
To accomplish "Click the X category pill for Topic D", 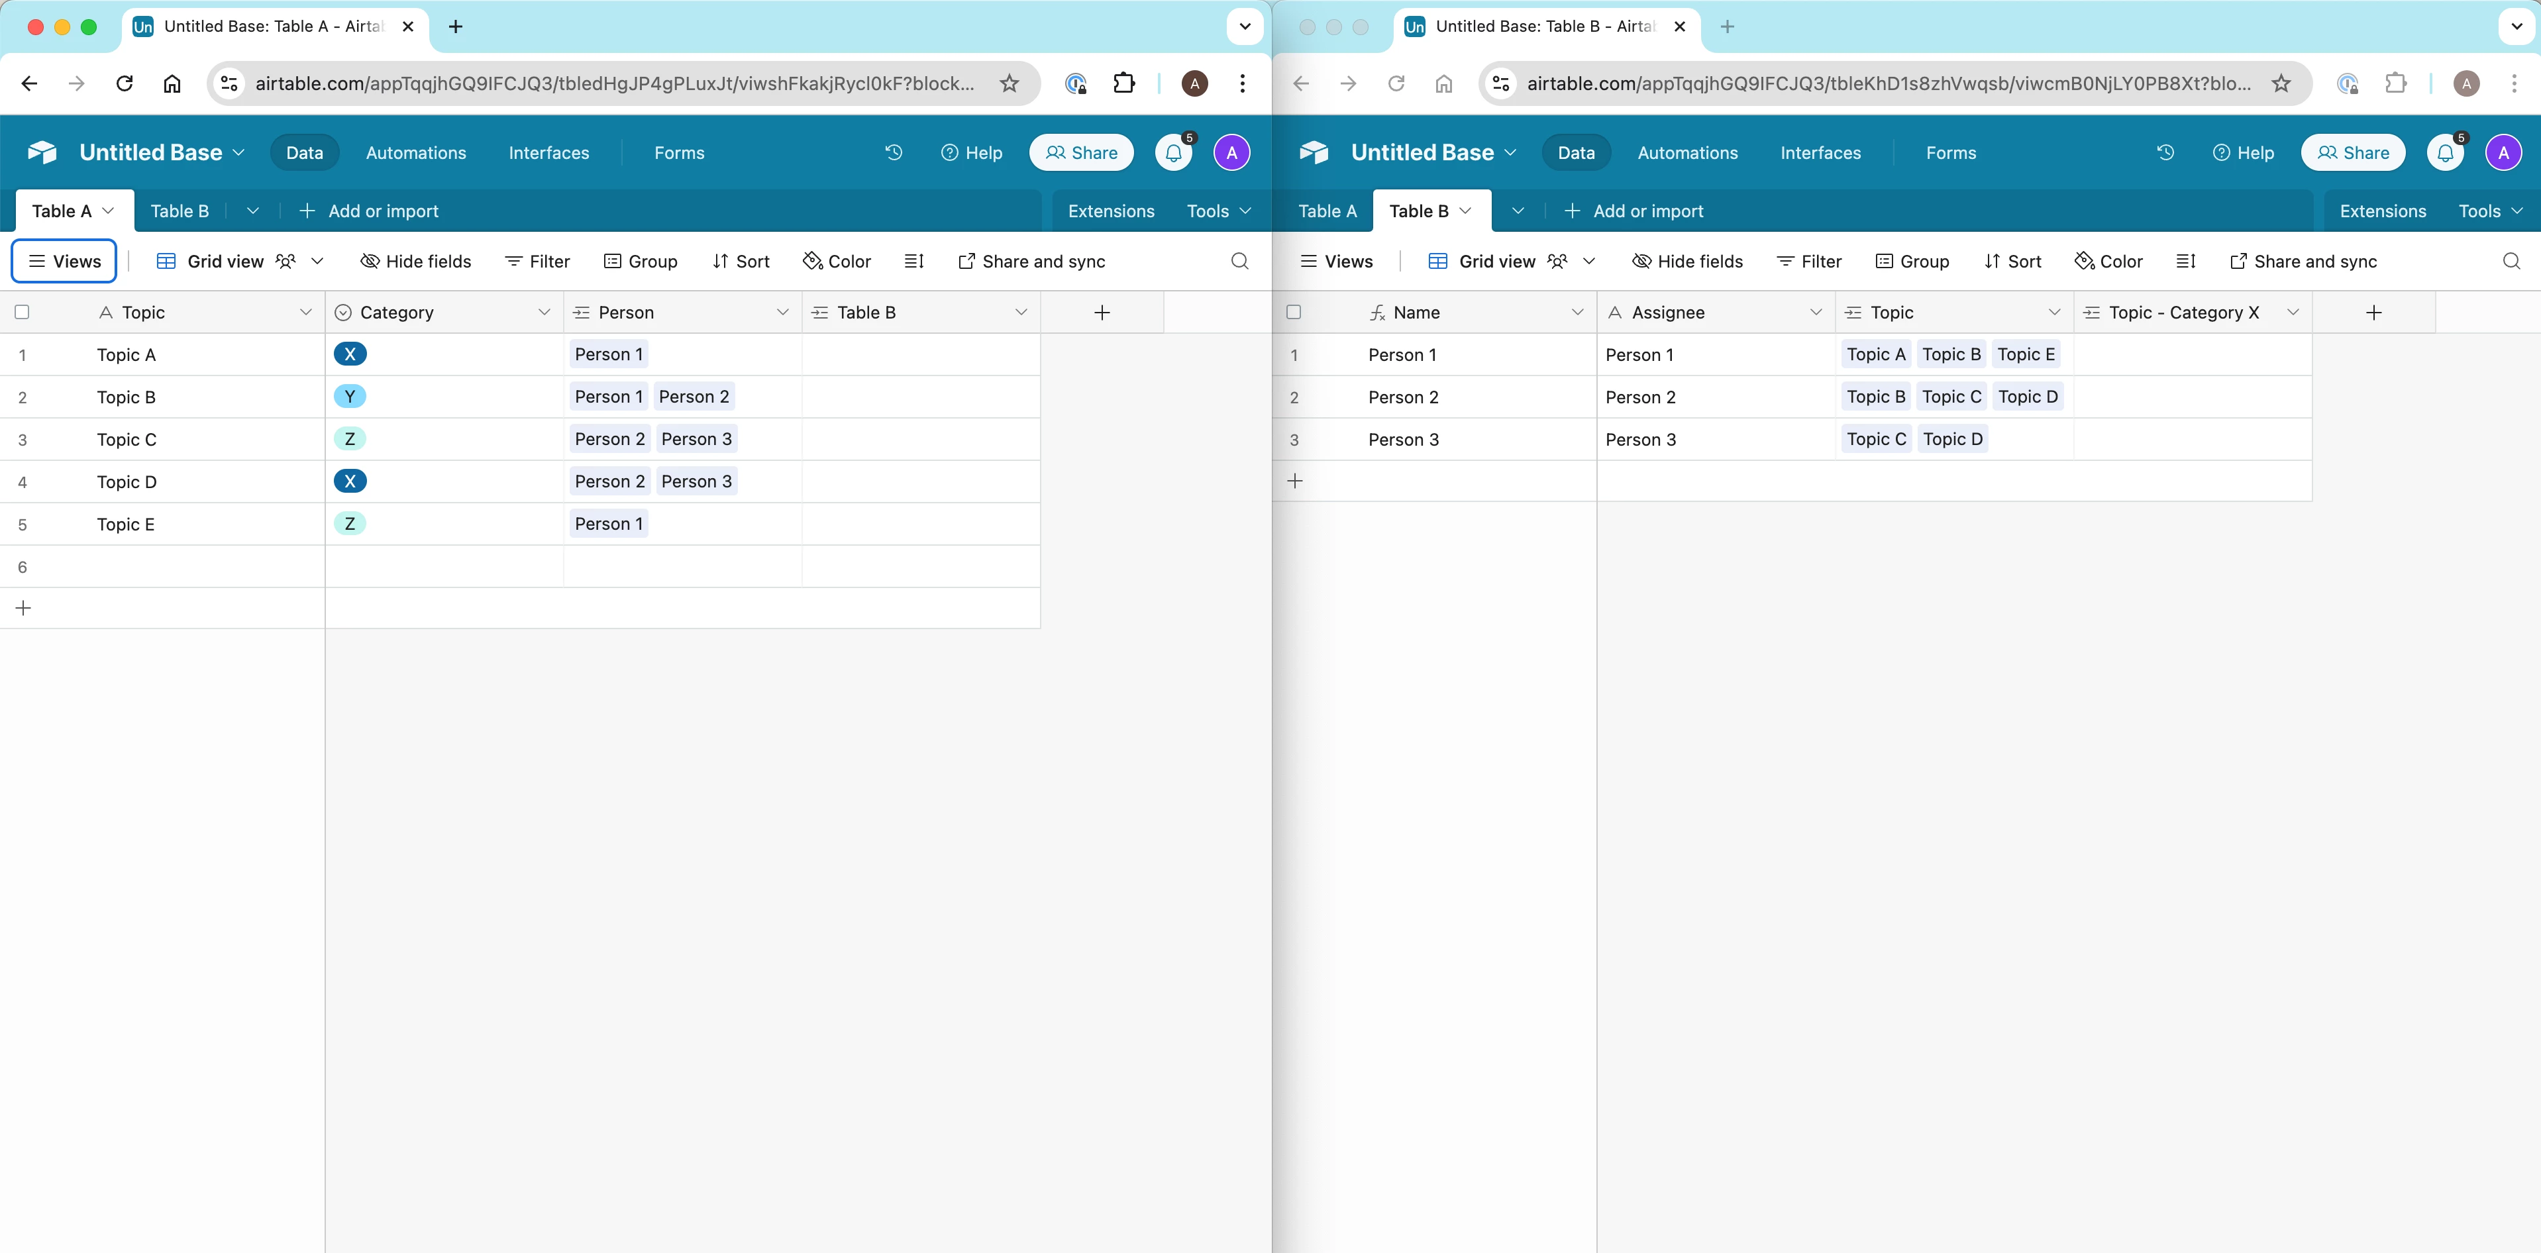I will click(x=350, y=481).
